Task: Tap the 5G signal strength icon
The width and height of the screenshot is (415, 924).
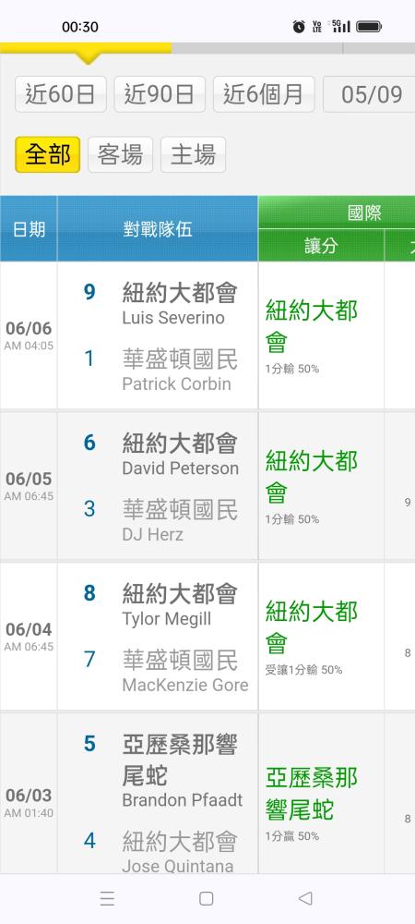Action: coord(341,27)
